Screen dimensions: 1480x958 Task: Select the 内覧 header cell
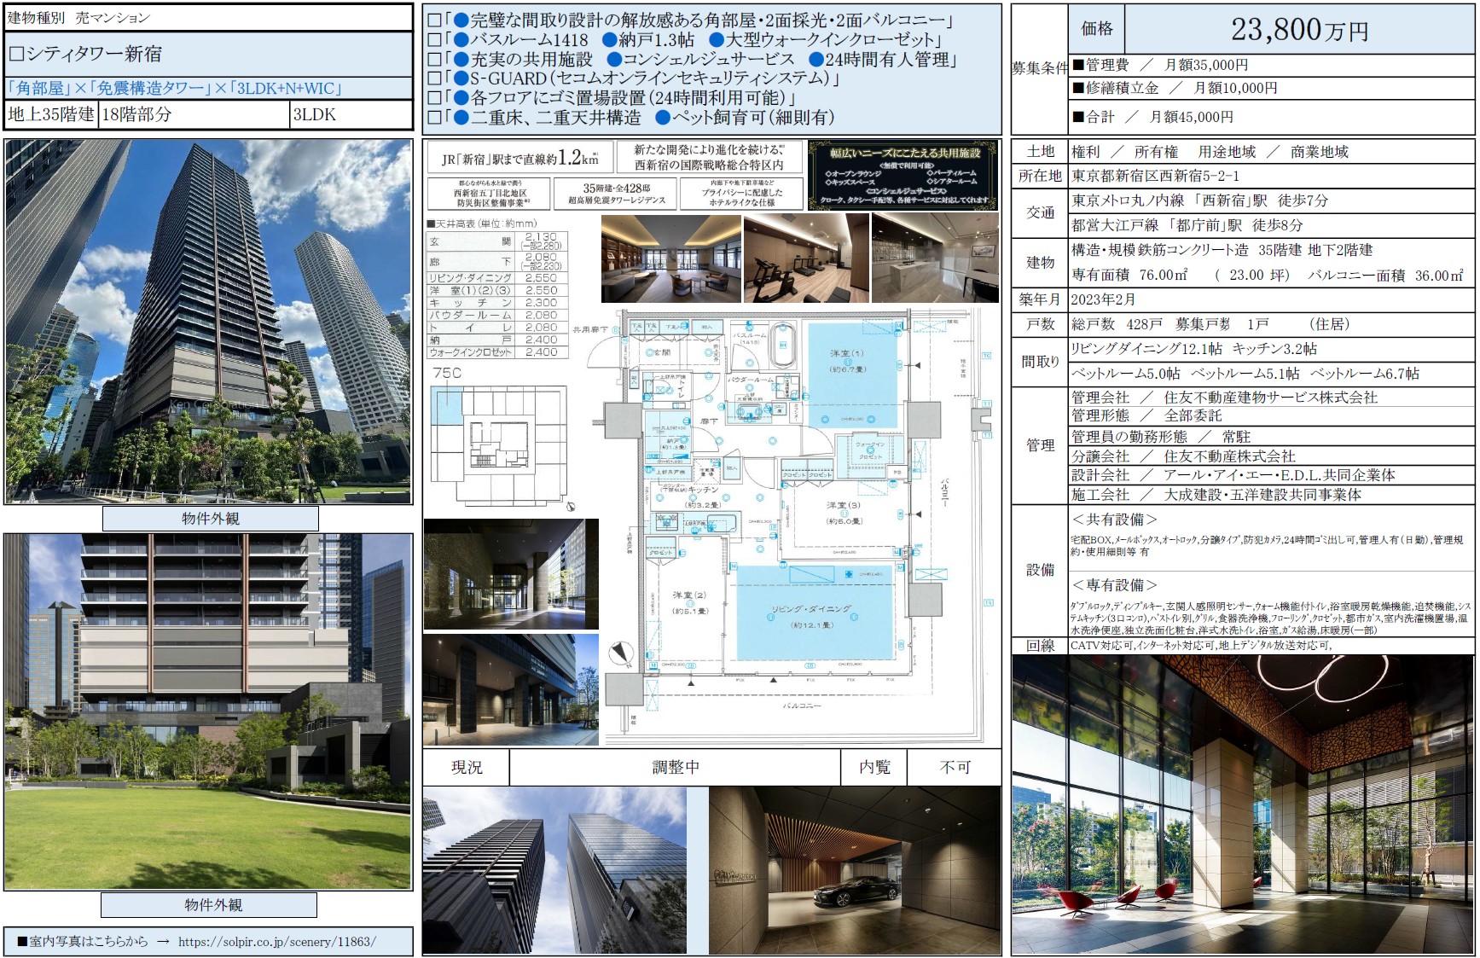[874, 768]
